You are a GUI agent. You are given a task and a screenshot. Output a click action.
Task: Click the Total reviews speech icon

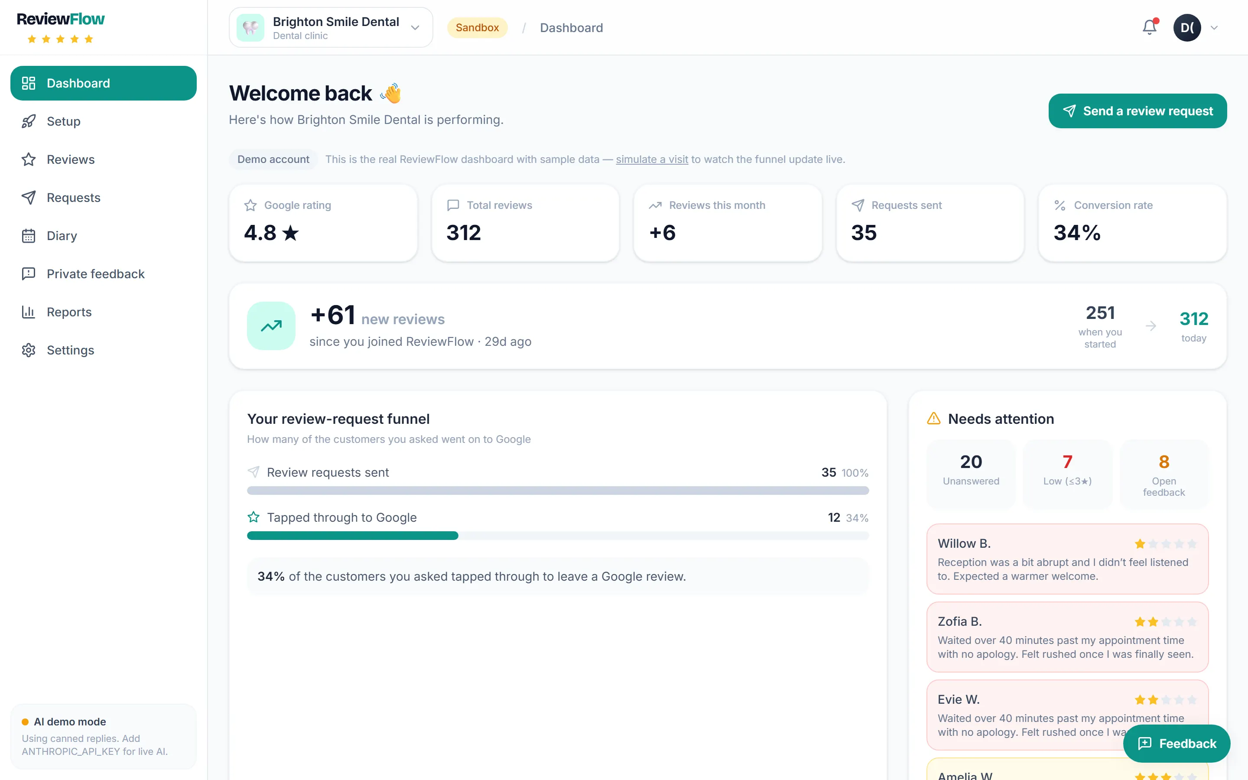coord(453,205)
